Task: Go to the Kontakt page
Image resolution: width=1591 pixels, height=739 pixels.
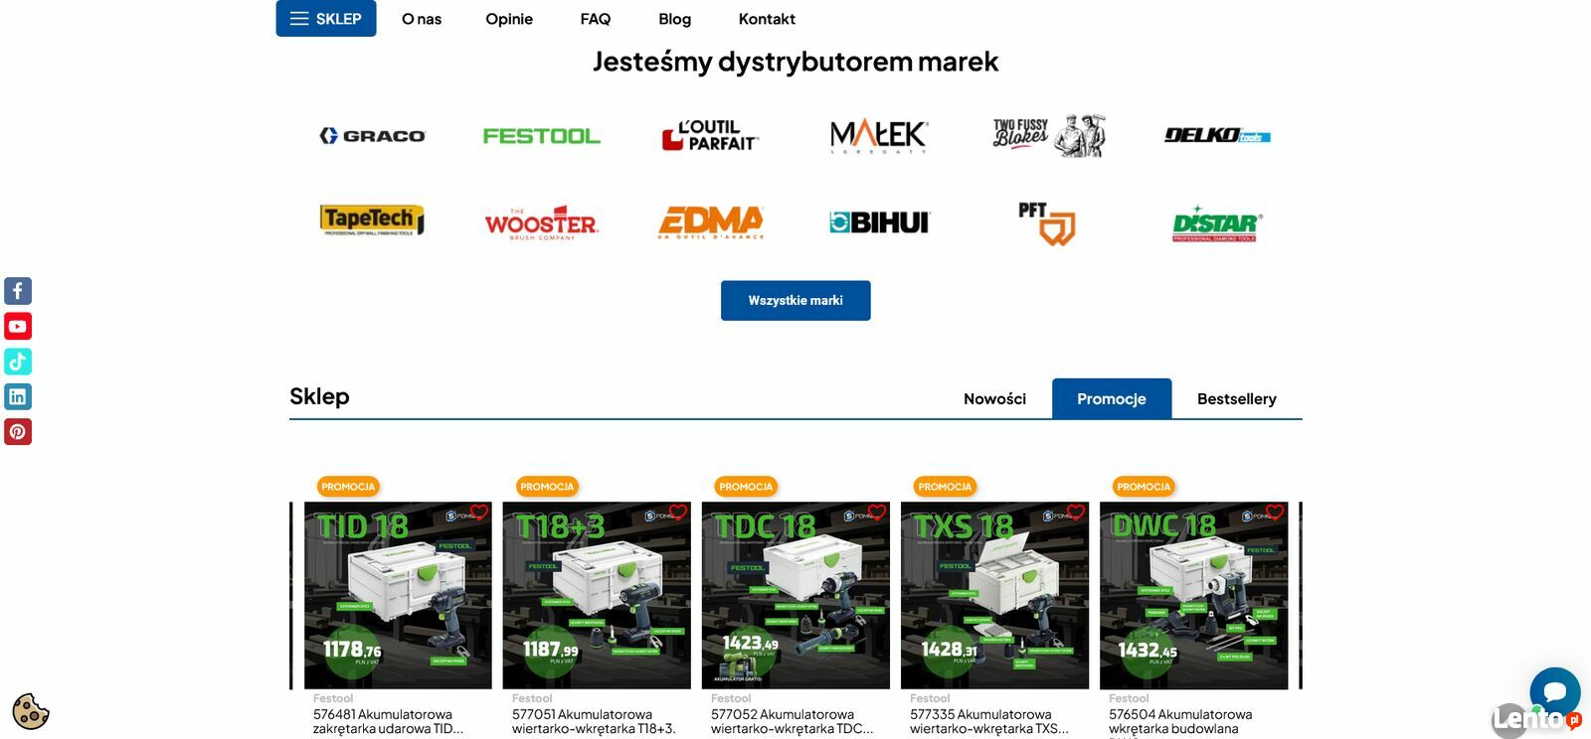Action: [x=767, y=19]
